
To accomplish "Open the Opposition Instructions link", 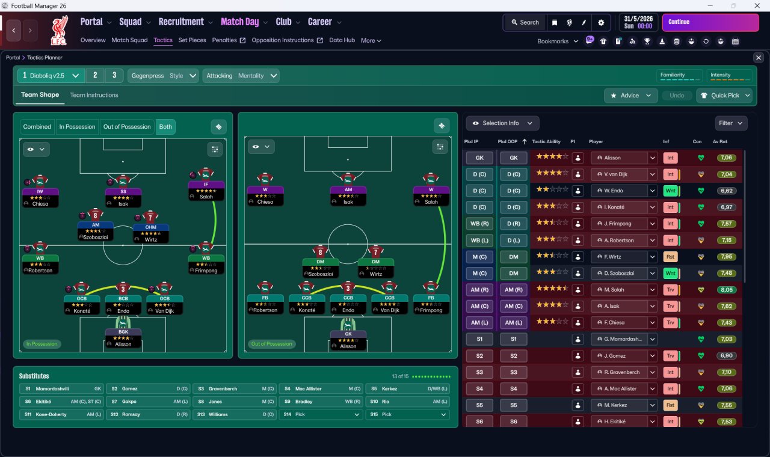I will coord(287,40).
